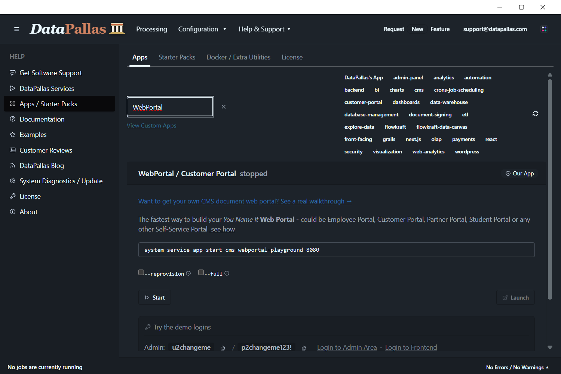This screenshot has width=561, height=374.
Task: Filter by the automation tag
Action: click(478, 78)
